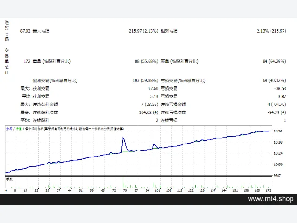
Task: Click the 连续亏损 average label
Action: [169, 120]
